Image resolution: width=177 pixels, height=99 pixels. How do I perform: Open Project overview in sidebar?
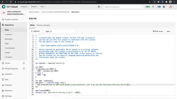(11, 20)
